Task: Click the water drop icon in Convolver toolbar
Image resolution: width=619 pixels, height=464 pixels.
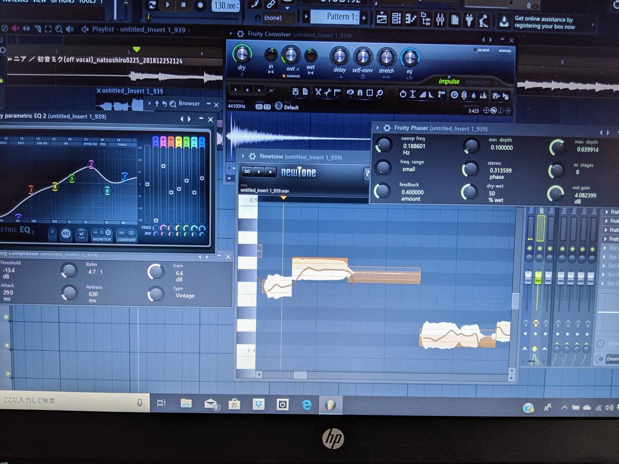Action: [x=473, y=95]
